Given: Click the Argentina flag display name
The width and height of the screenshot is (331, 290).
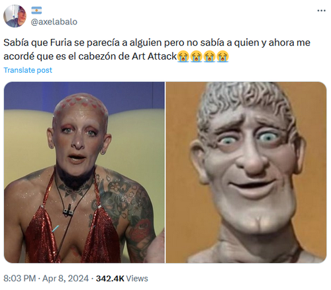Looking at the screenshot, I should [36, 11].
